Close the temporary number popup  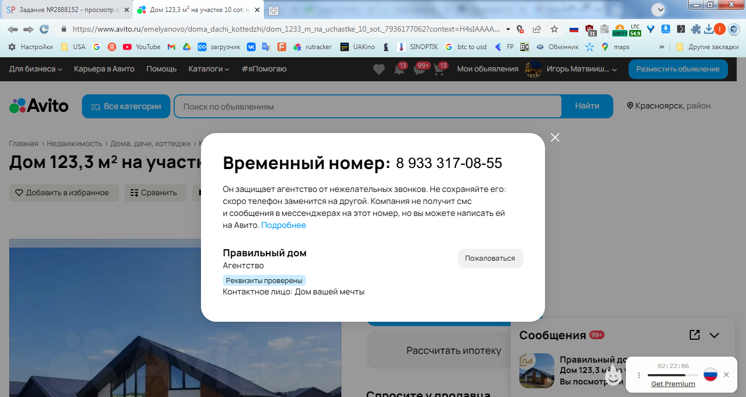point(555,137)
